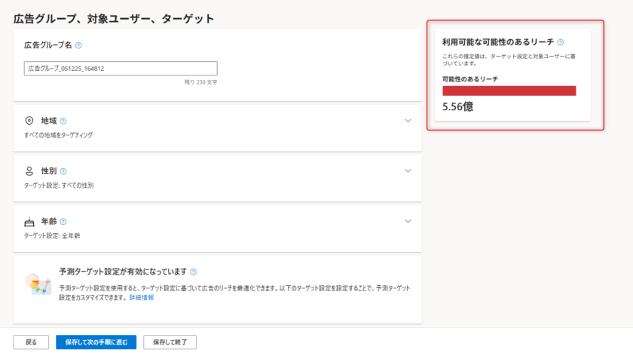Screen dimensions: 633x356
Task: Open help tooltip beside 性別 label
Action: 63,171
